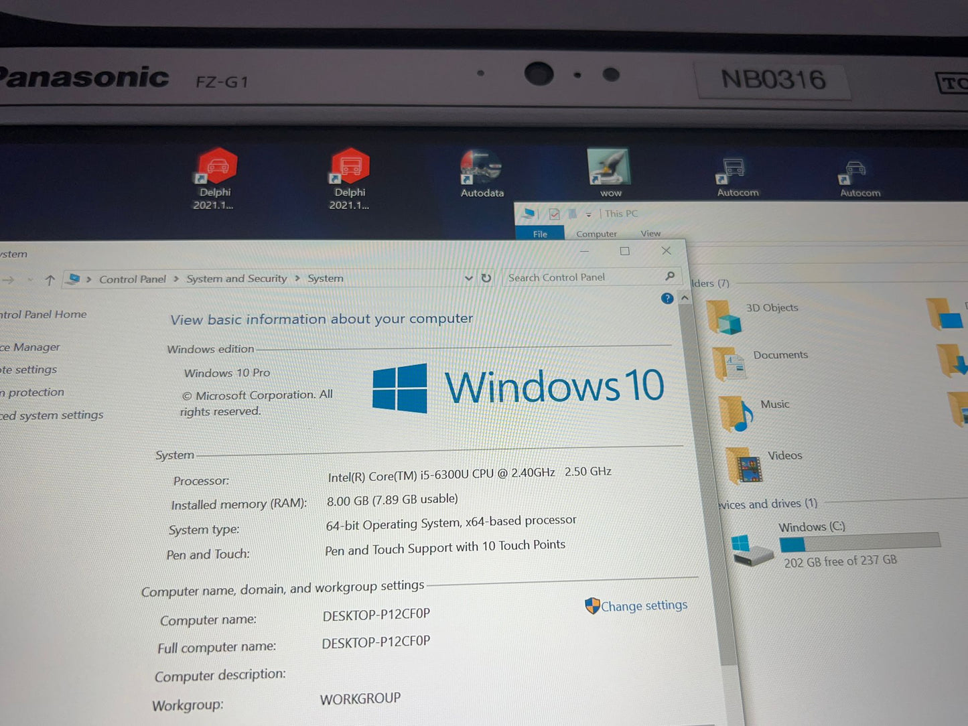Open the Delphi shortcut with car icon

pyautogui.click(x=216, y=167)
